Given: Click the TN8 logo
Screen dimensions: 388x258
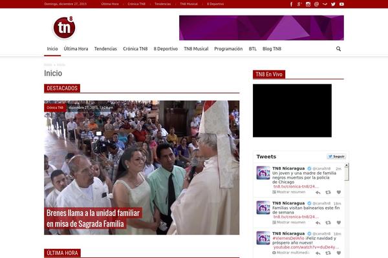Looking at the screenshot, I should [x=64, y=27].
